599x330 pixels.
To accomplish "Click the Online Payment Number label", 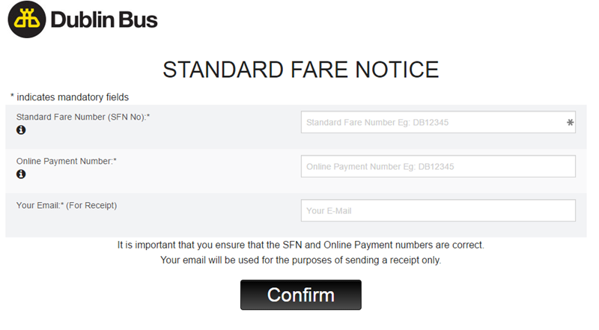I will [67, 161].
